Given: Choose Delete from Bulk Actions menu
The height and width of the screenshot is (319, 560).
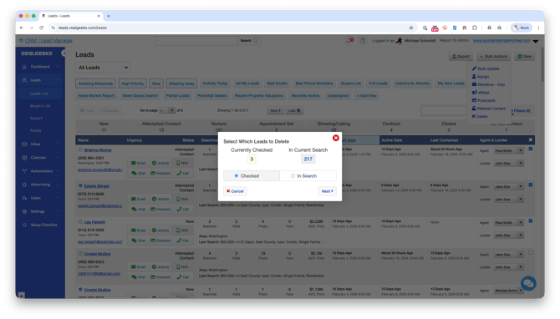Looking at the screenshot, I should click(479, 116).
